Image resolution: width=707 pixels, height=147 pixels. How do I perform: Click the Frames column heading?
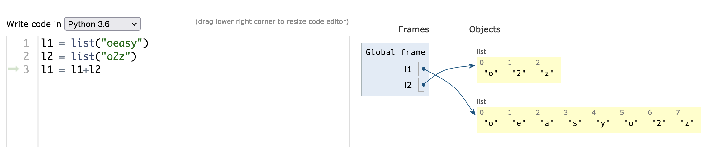[414, 29]
